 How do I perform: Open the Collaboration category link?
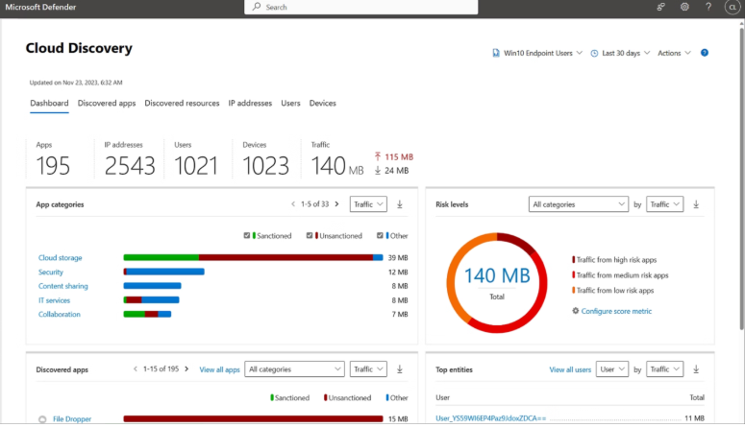[60, 314]
